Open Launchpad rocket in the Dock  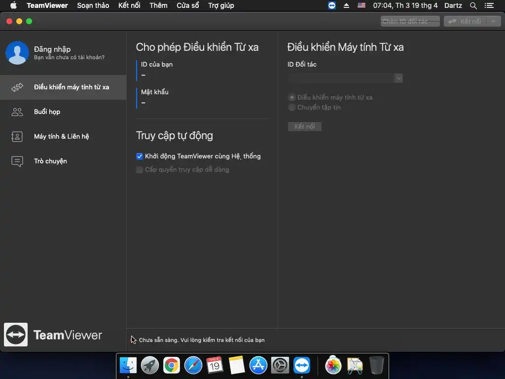pyautogui.click(x=150, y=365)
